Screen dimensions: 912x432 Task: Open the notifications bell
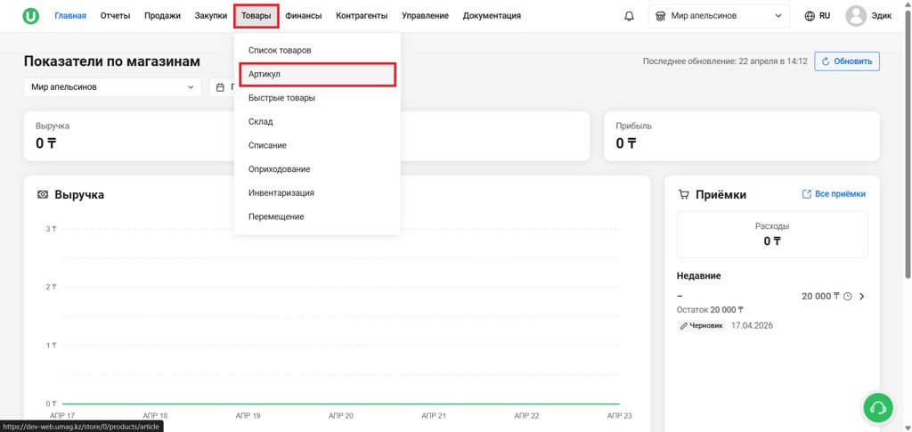629,16
